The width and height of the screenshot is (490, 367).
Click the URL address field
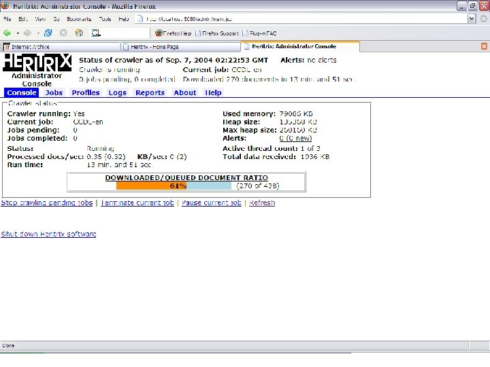(x=301, y=19)
